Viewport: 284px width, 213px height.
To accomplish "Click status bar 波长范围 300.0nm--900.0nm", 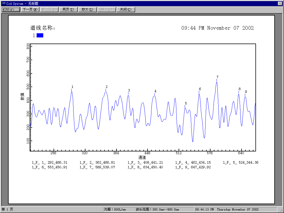I will (x=158, y=209).
